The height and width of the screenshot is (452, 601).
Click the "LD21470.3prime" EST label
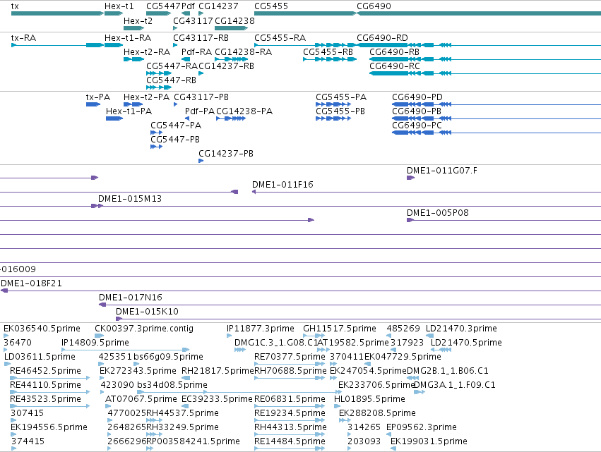point(461,329)
